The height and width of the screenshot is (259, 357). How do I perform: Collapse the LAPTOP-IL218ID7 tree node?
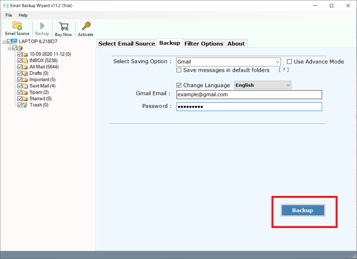(x=4, y=42)
